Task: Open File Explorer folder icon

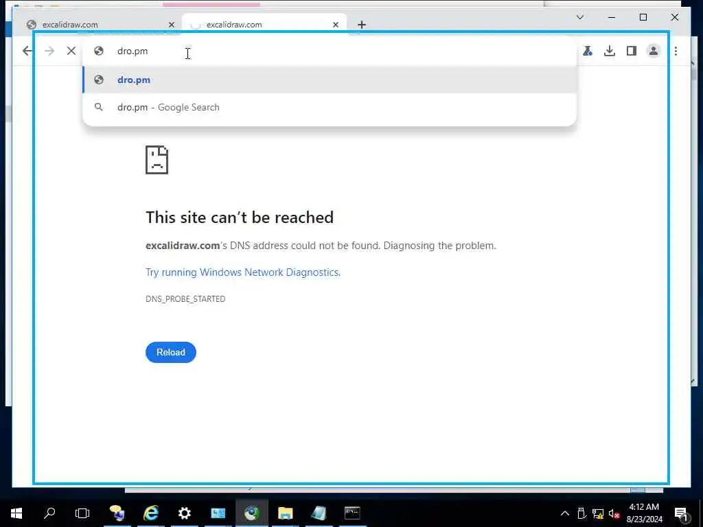Action: [x=285, y=513]
